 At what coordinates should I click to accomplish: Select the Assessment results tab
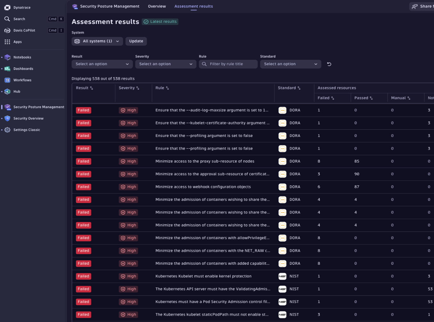(x=193, y=6)
